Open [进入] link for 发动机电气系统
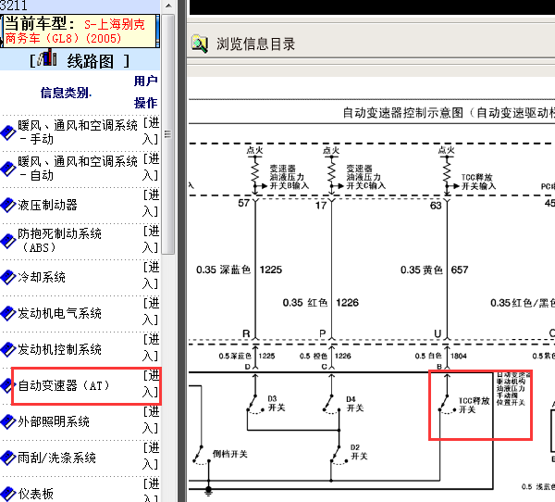This screenshot has width=555, height=502. coord(151,311)
